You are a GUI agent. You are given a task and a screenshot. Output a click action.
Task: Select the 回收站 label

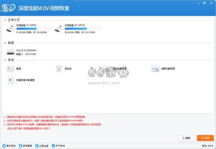68,69
